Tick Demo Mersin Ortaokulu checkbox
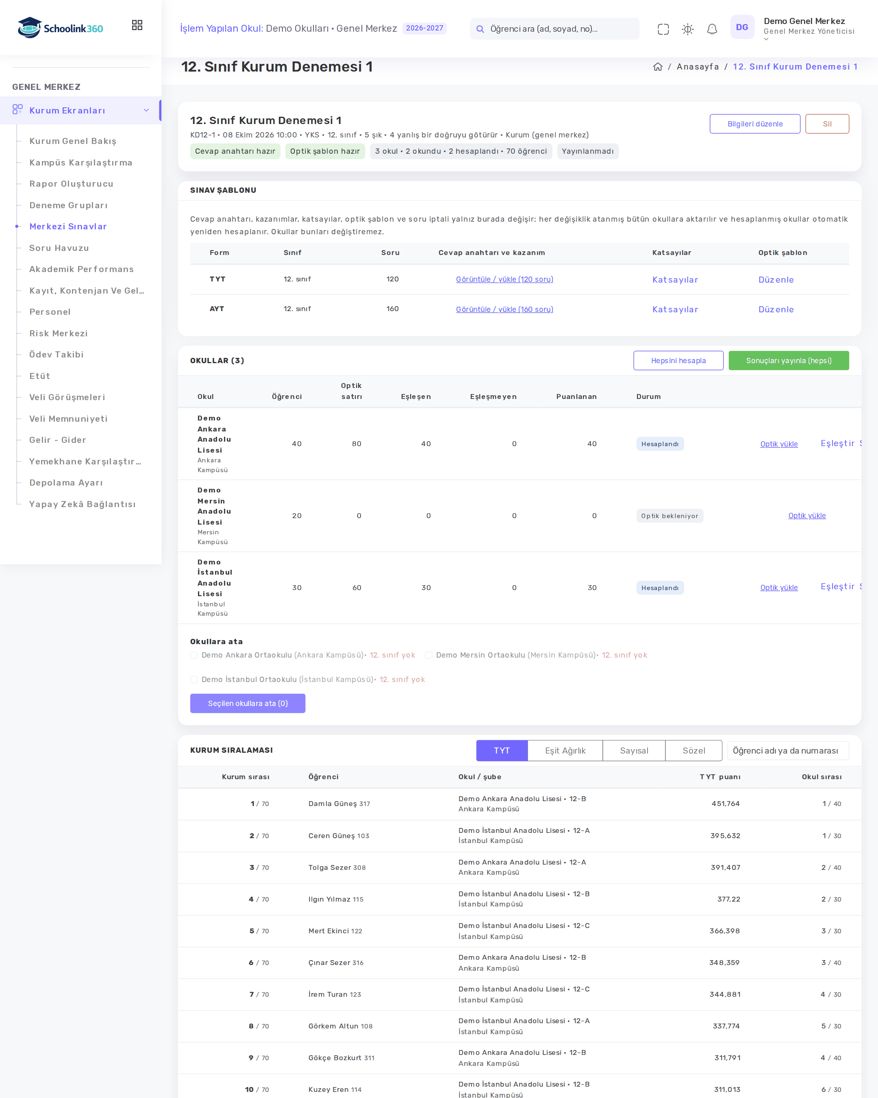Screen dimensions: 878x1098 [x=428, y=655]
